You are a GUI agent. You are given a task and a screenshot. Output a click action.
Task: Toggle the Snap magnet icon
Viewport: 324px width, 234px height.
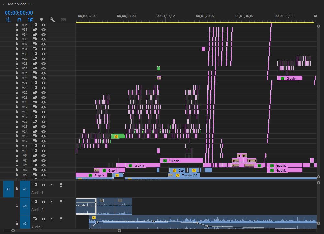pyautogui.click(x=19, y=20)
